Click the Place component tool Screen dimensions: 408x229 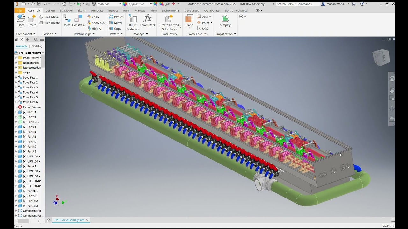pyautogui.click(x=21, y=21)
